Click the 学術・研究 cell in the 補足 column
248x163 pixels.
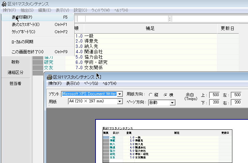150,62
